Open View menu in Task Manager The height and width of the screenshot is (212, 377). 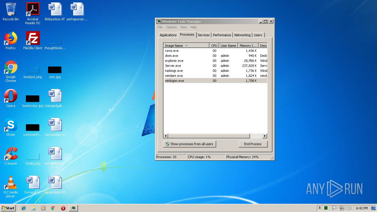(183, 27)
